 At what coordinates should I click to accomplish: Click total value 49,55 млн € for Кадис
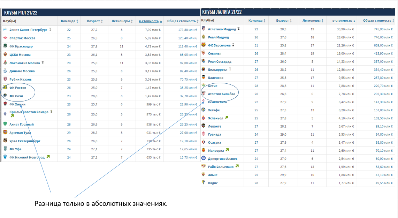384,183
